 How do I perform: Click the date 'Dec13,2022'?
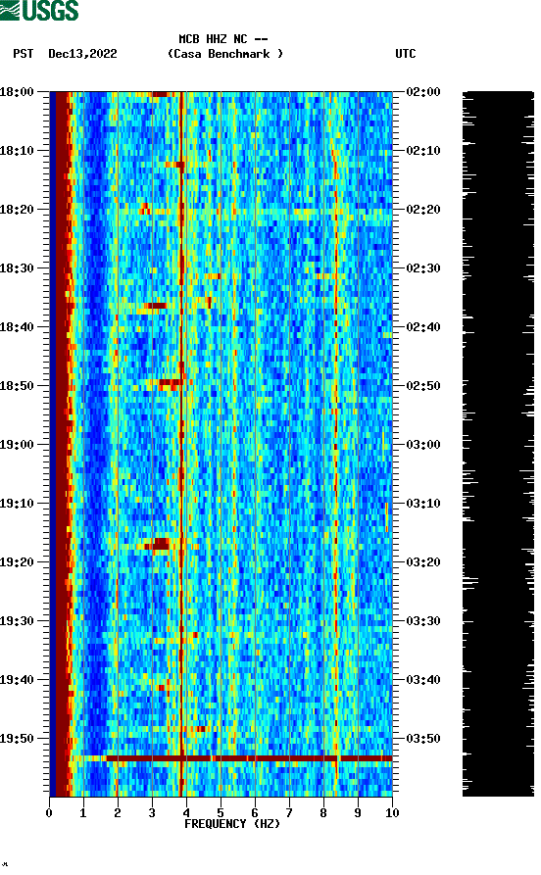pyautogui.click(x=82, y=54)
